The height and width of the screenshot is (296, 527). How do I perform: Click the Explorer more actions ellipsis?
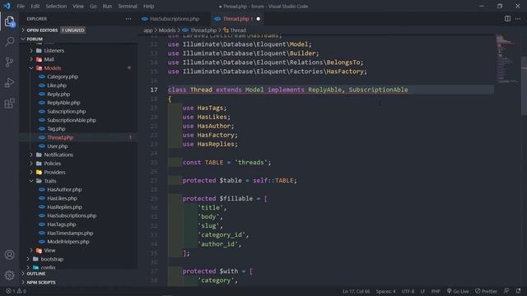[x=128, y=19]
